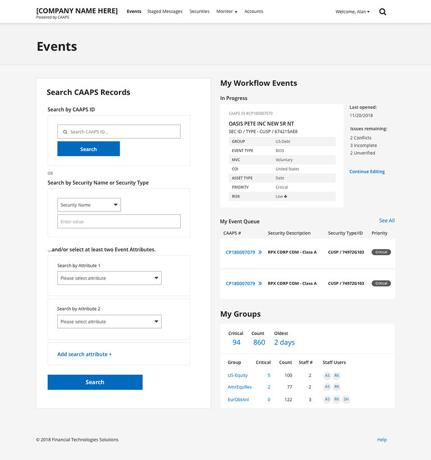Viewport: 431px width, 460px height.
Task: Click the Search button under CAAPS ID
Action: point(88,149)
